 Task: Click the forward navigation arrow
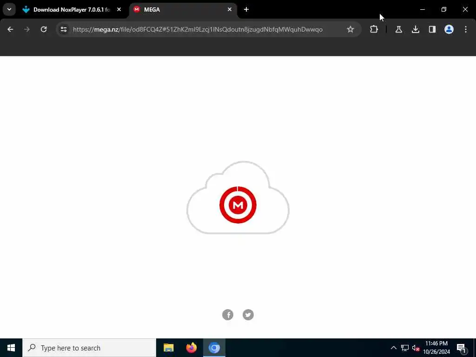point(27,29)
